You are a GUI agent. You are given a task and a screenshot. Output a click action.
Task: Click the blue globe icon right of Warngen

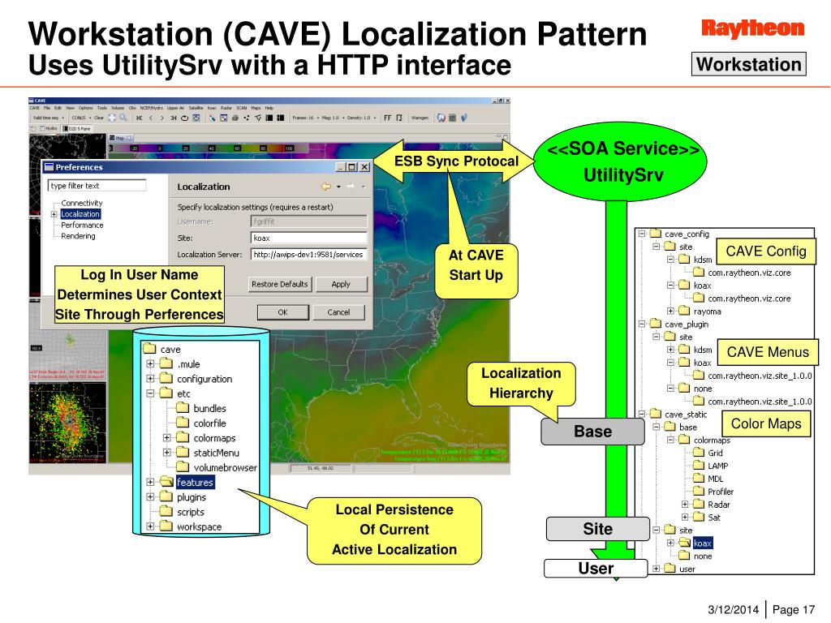[x=441, y=118]
